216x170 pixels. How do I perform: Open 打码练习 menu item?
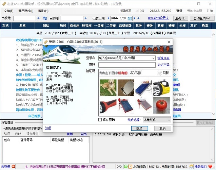pos(125,11)
